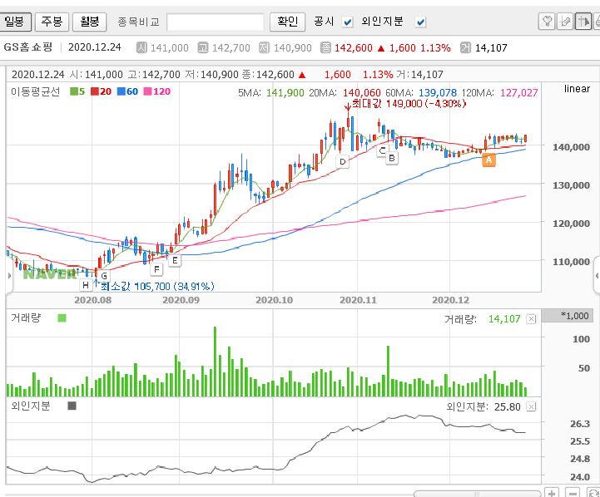Click the 종 closing price icon
This screenshot has height=497, width=600.
(x=325, y=47)
